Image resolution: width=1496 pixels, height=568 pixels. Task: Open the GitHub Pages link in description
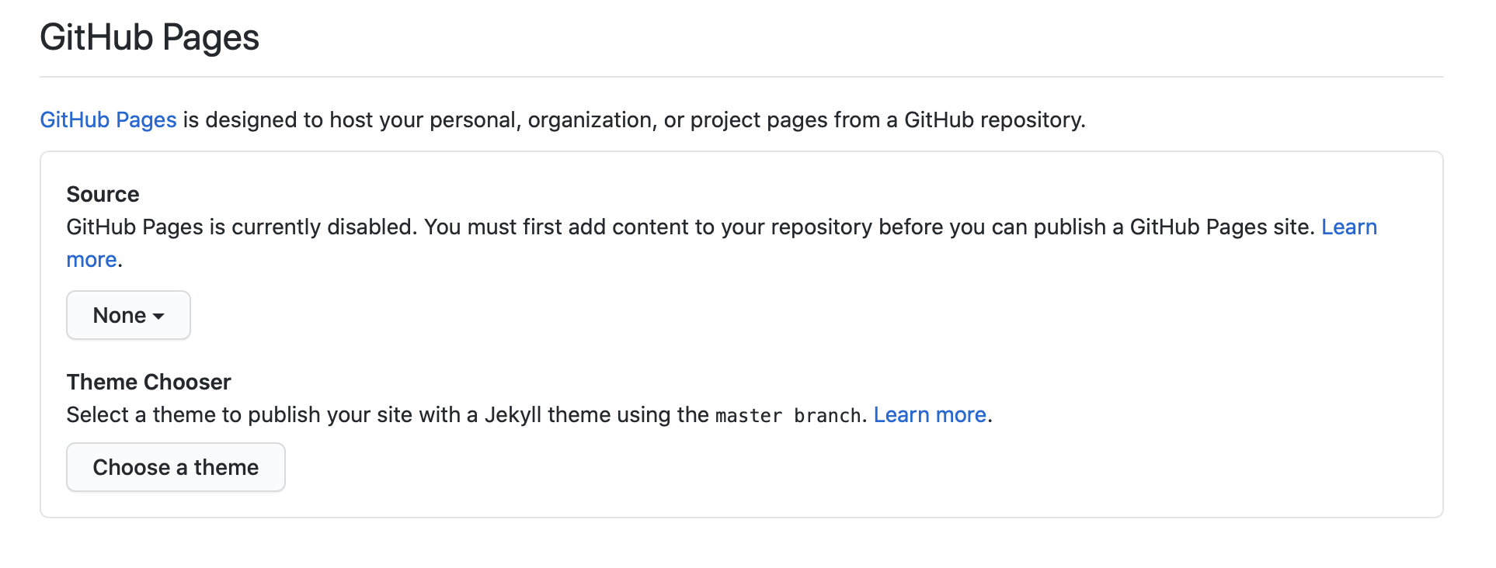click(109, 119)
